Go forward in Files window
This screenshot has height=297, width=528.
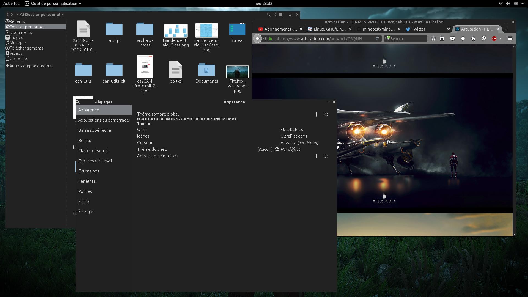pos(12,15)
